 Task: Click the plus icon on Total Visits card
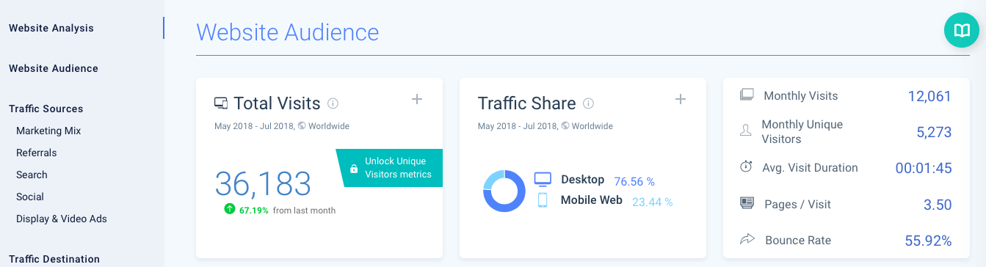pyautogui.click(x=417, y=99)
